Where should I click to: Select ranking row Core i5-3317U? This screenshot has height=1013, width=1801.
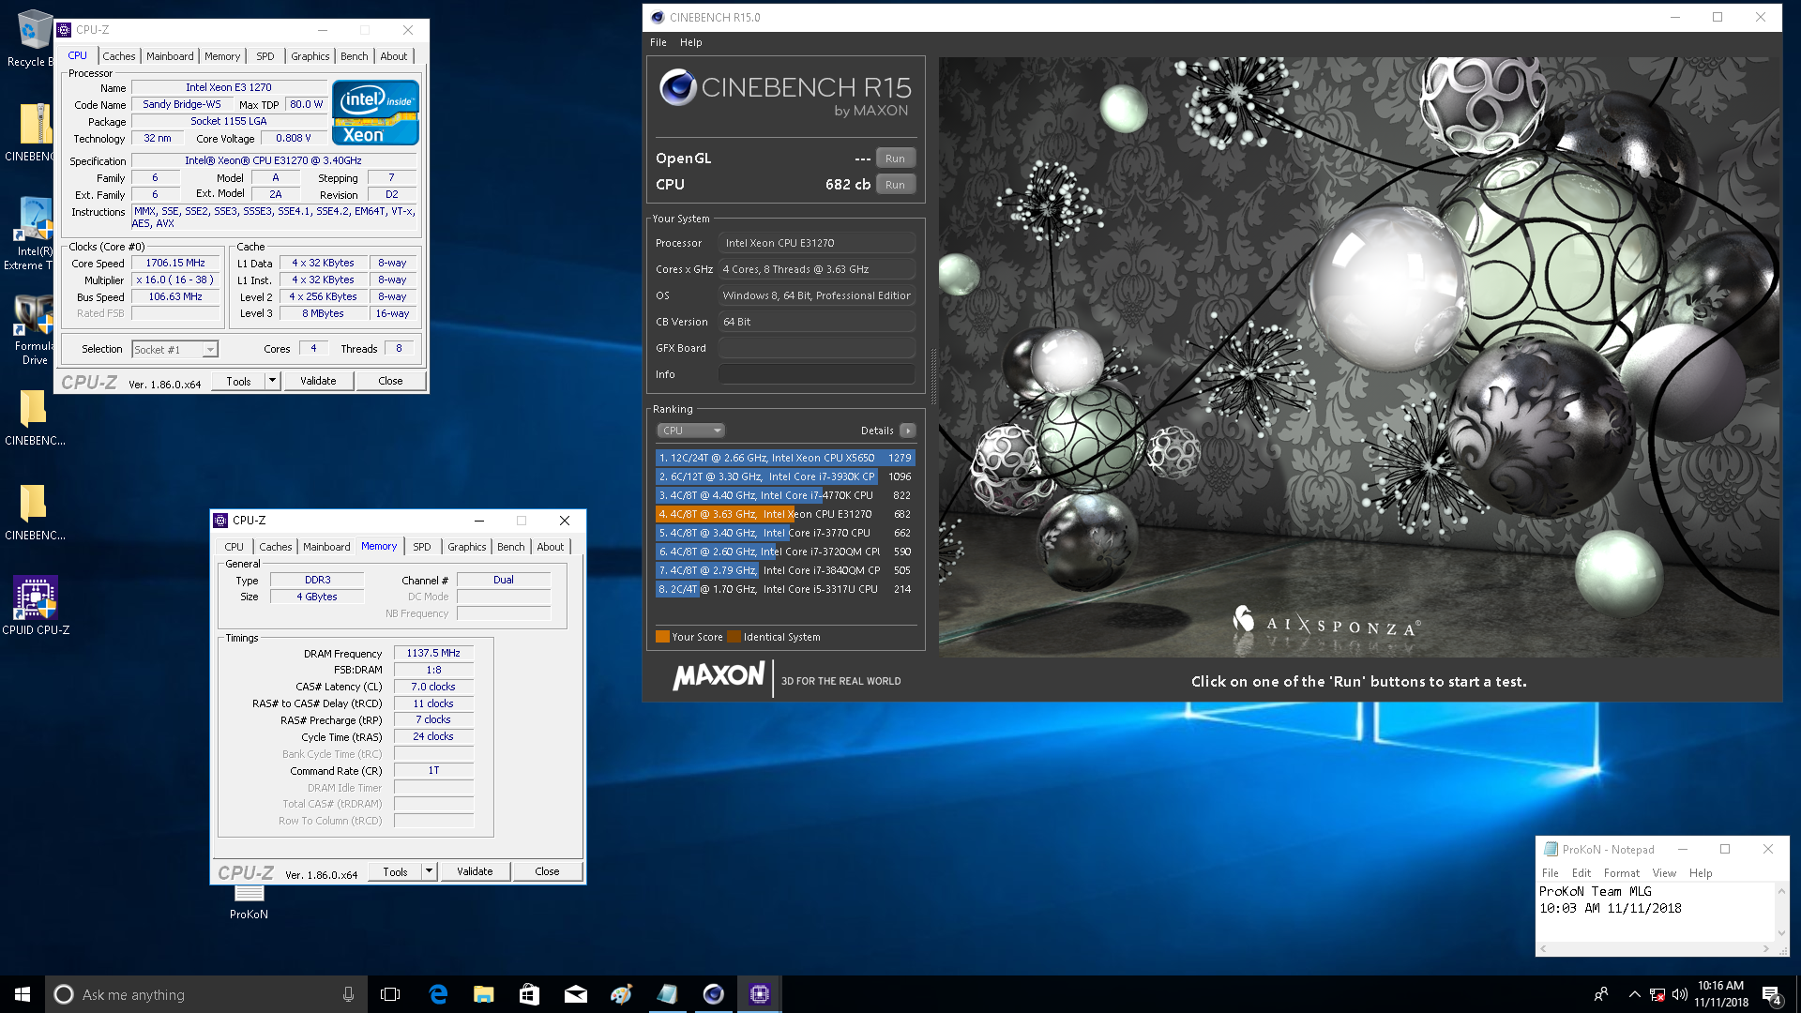click(x=785, y=589)
